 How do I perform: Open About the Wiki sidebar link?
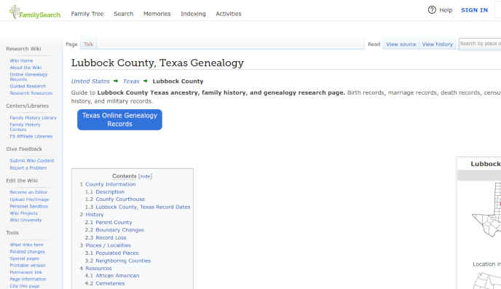(25, 68)
